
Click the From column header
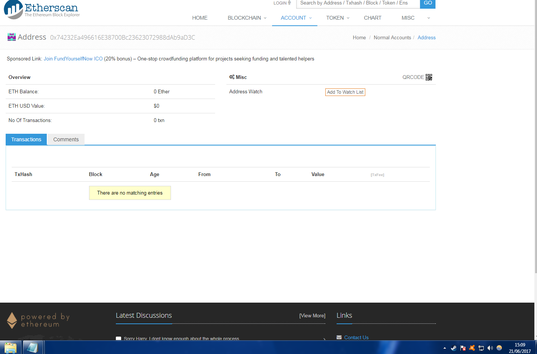click(x=204, y=174)
